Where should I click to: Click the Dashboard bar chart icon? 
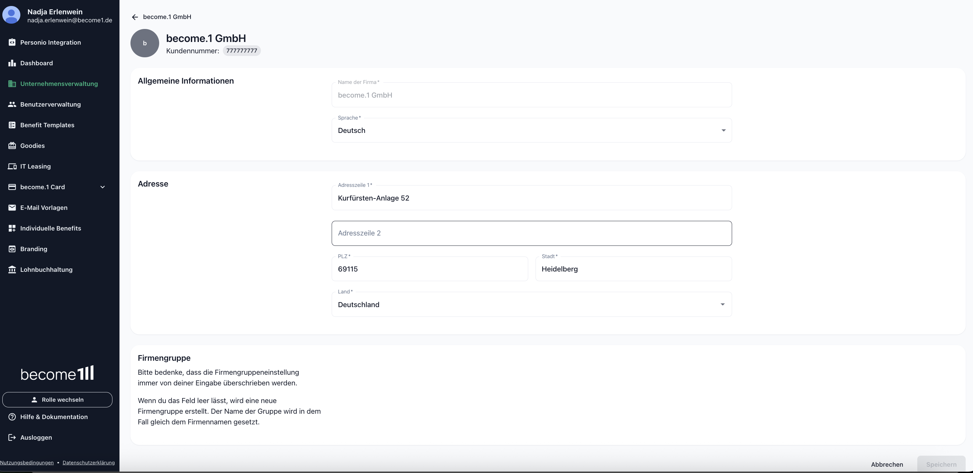(12, 63)
